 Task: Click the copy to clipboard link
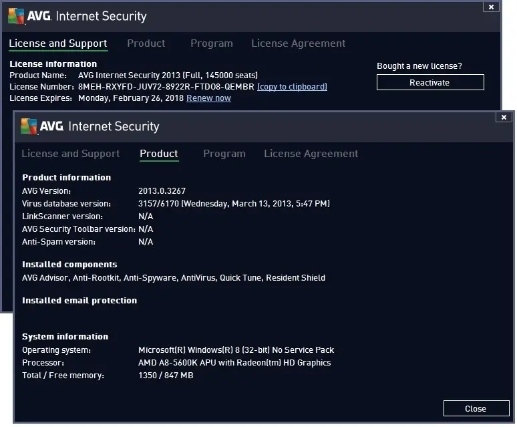point(292,86)
